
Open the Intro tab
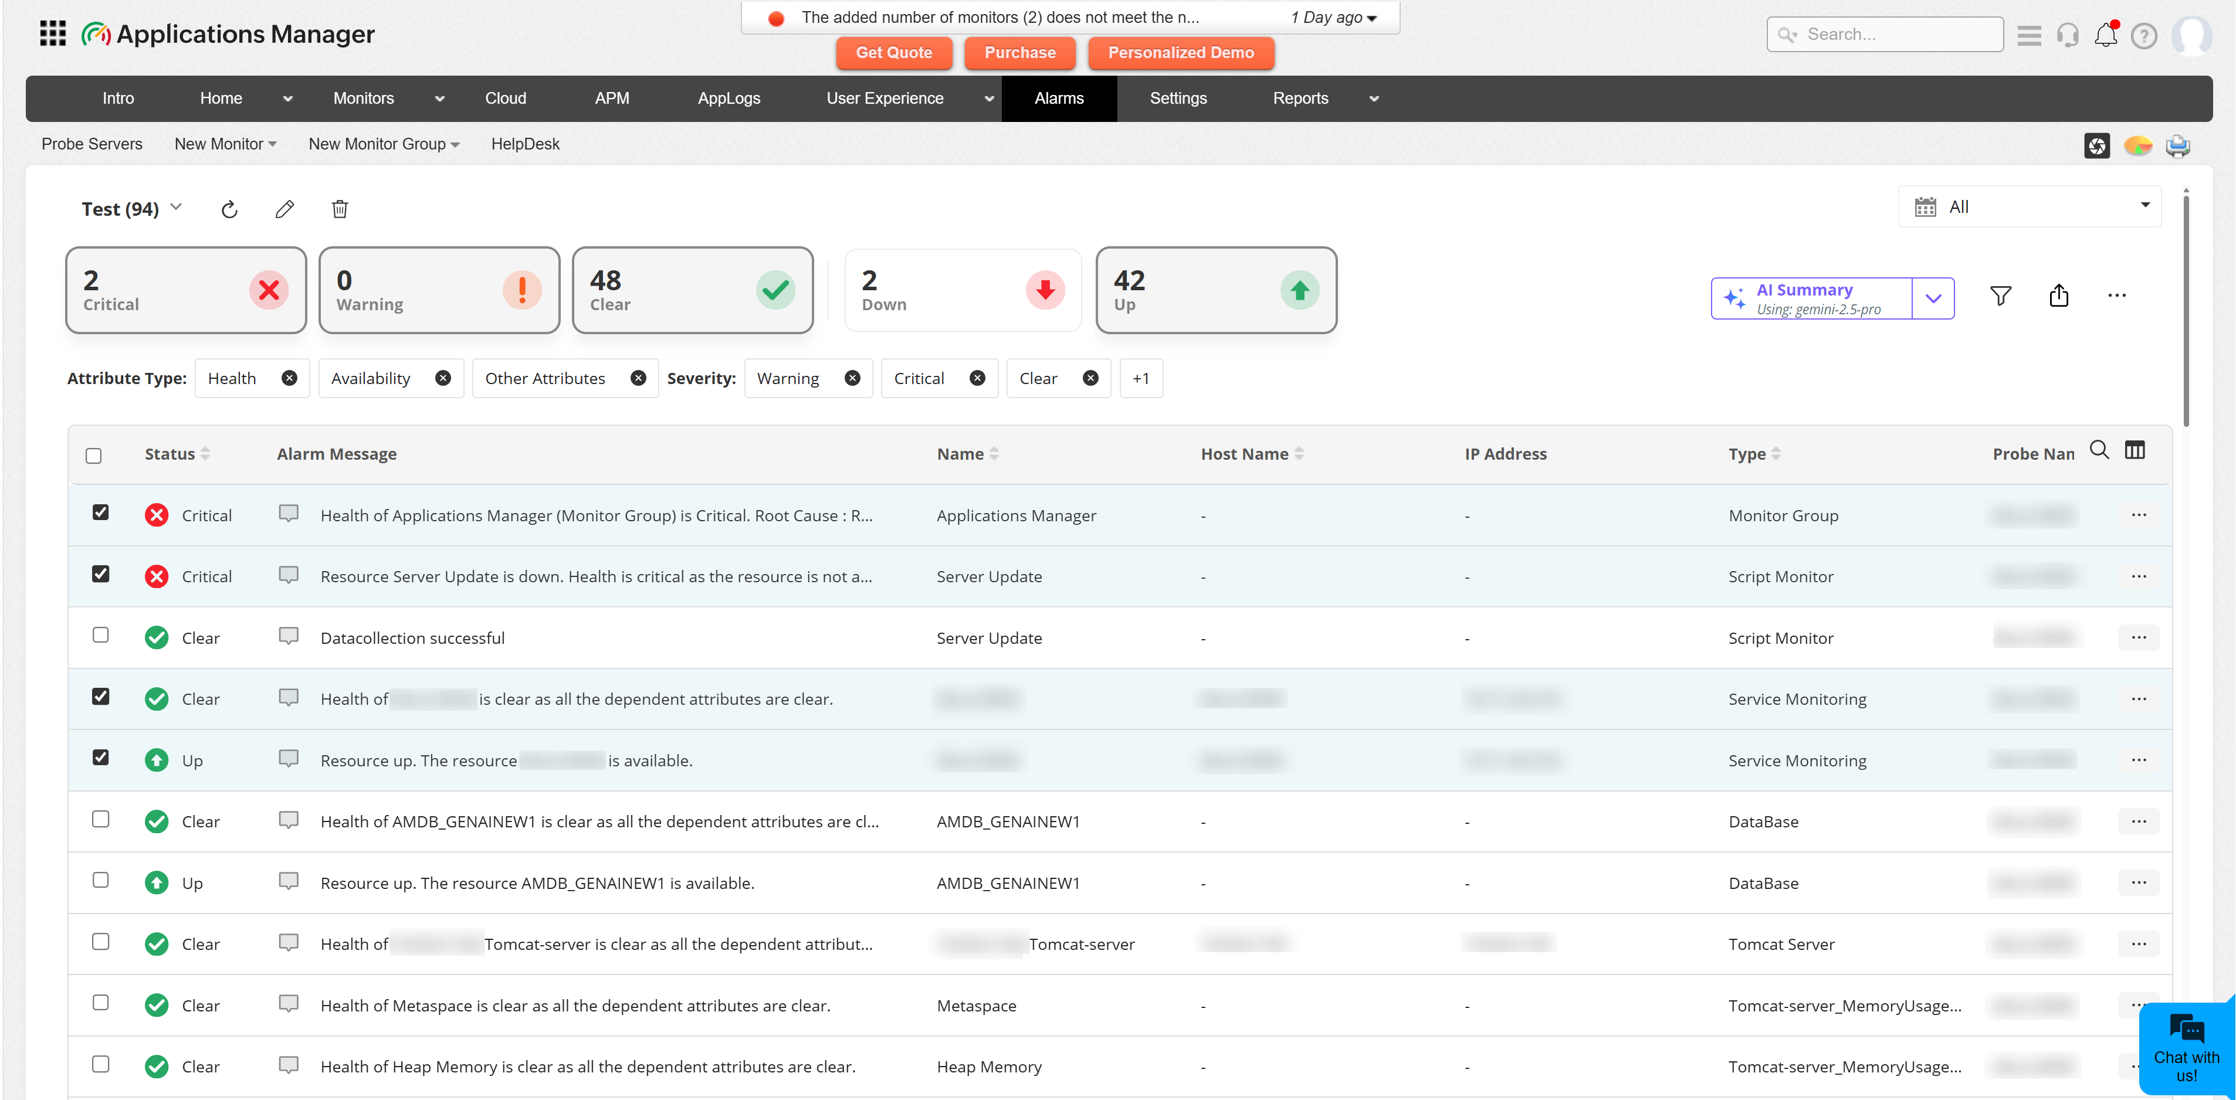point(118,98)
